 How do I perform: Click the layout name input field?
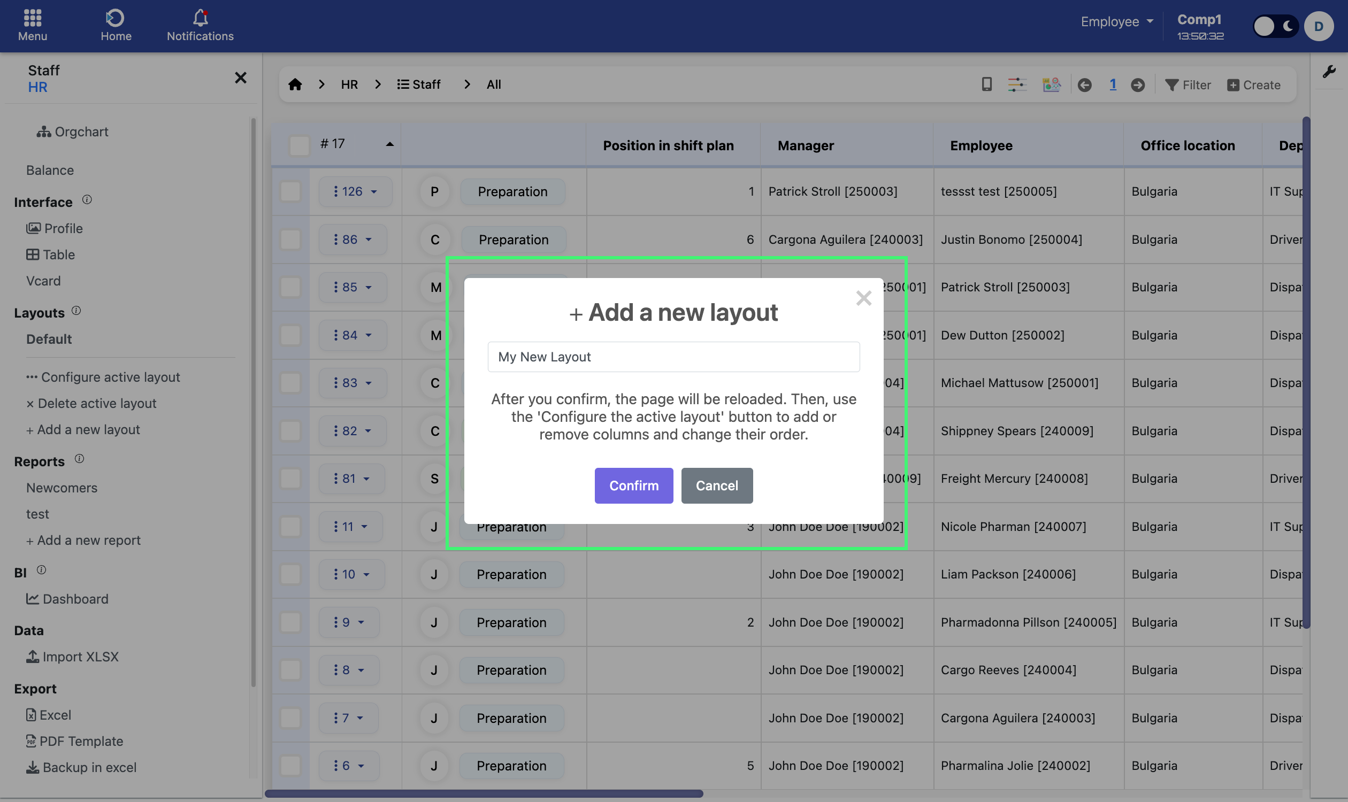pyautogui.click(x=673, y=357)
